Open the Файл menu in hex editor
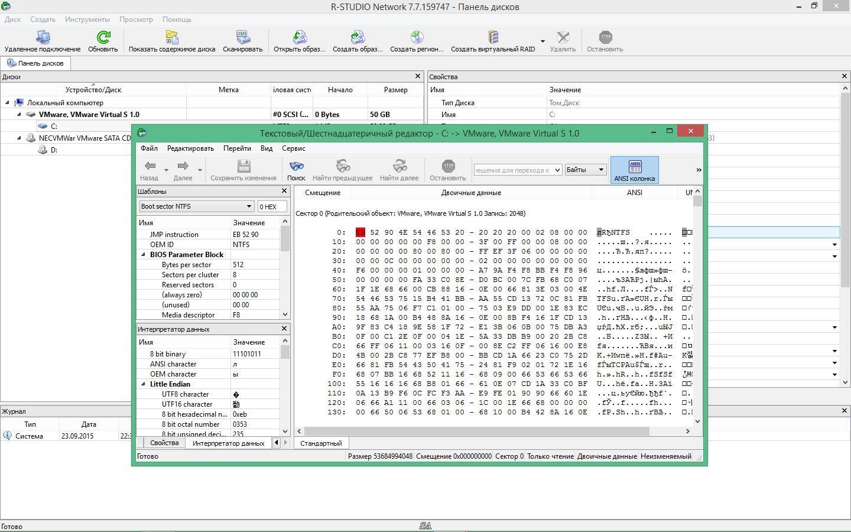851x532 pixels. [x=149, y=148]
